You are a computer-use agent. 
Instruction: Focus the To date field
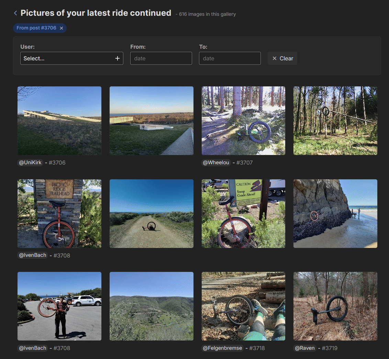pyautogui.click(x=230, y=58)
